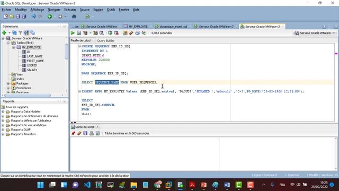The width and height of the screenshot is (339, 191).
Task: Click the Undo arrow icon in main toolbar
Action: point(33,16)
